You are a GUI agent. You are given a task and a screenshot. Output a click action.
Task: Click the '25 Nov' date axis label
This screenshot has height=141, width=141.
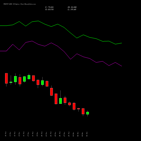[55, 134]
